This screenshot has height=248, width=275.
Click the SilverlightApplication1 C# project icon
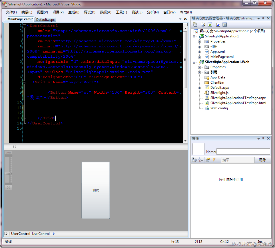pyautogui.click(x=201, y=36)
